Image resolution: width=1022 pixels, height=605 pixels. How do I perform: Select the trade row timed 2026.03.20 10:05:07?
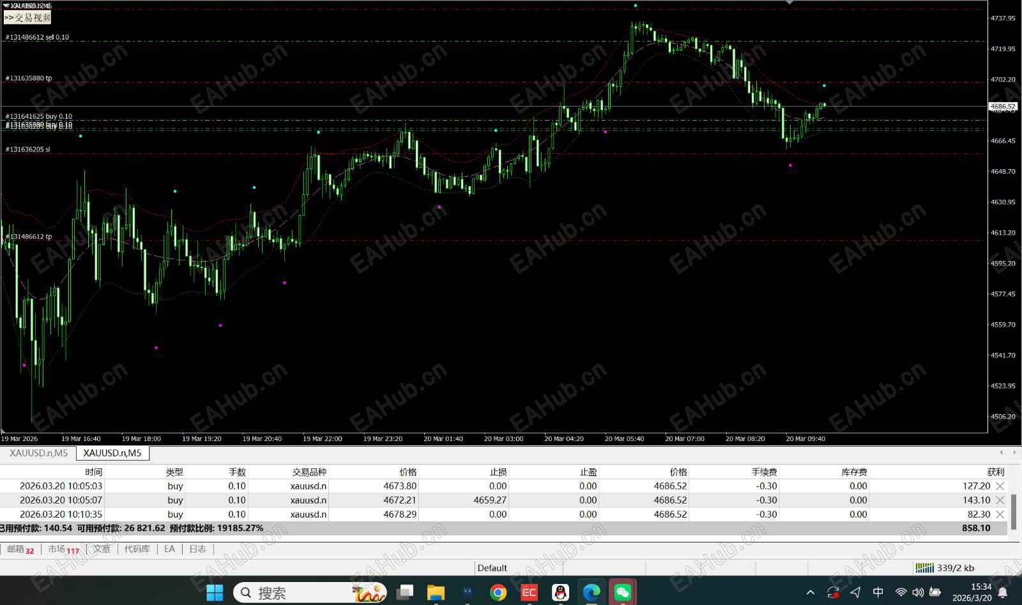(x=503, y=500)
